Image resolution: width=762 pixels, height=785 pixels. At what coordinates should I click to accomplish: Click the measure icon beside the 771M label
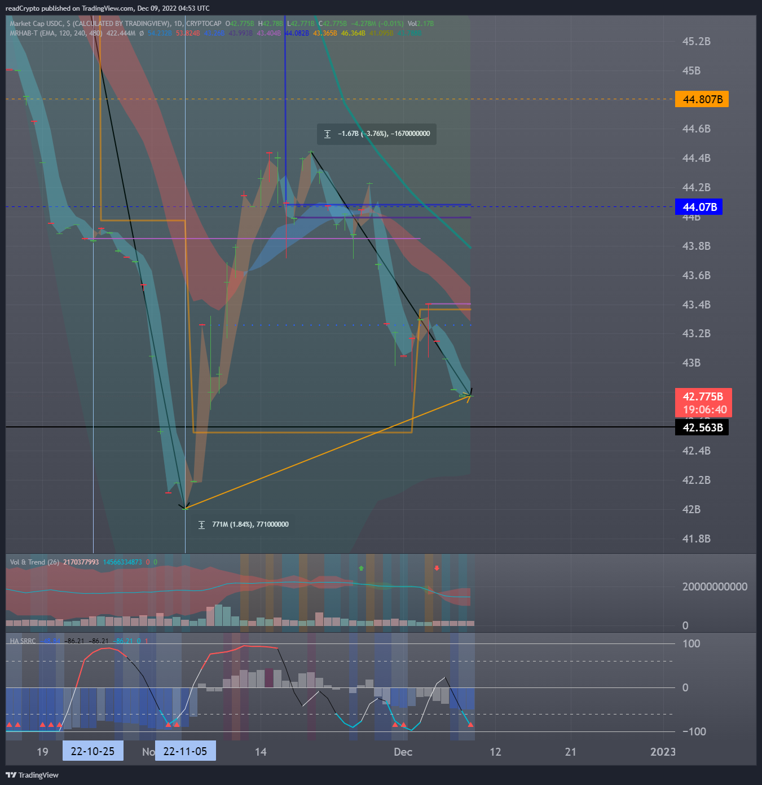(201, 524)
